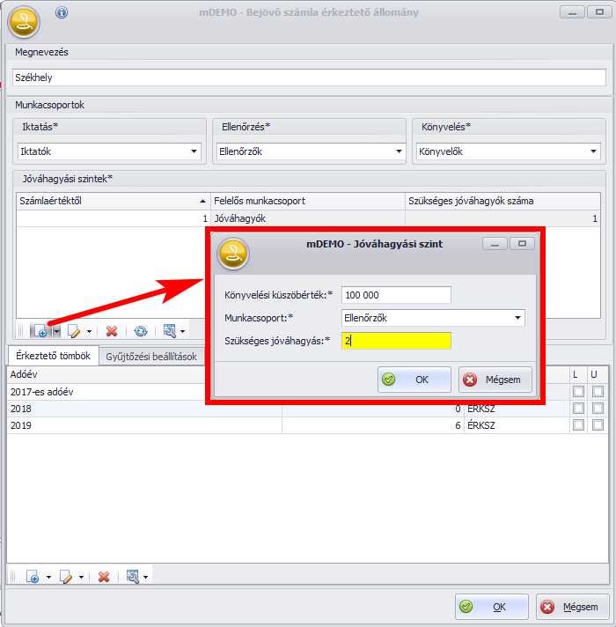Image resolution: width=616 pixels, height=627 pixels.
Task: Expand arrow next to bottom table settings
Action: [x=145, y=577]
